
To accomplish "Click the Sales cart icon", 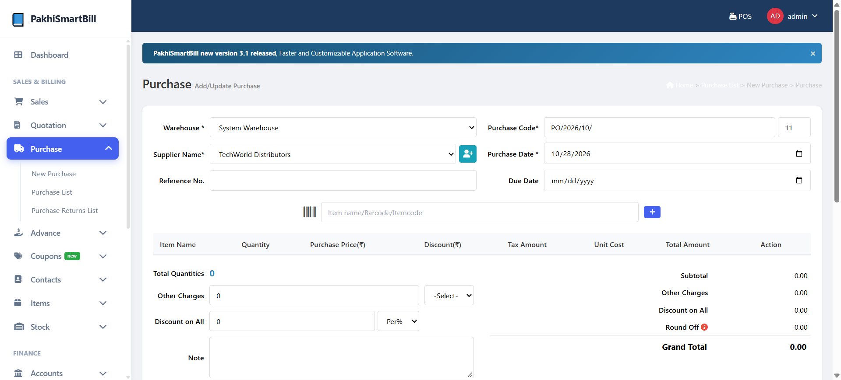I will coord(19,101).
